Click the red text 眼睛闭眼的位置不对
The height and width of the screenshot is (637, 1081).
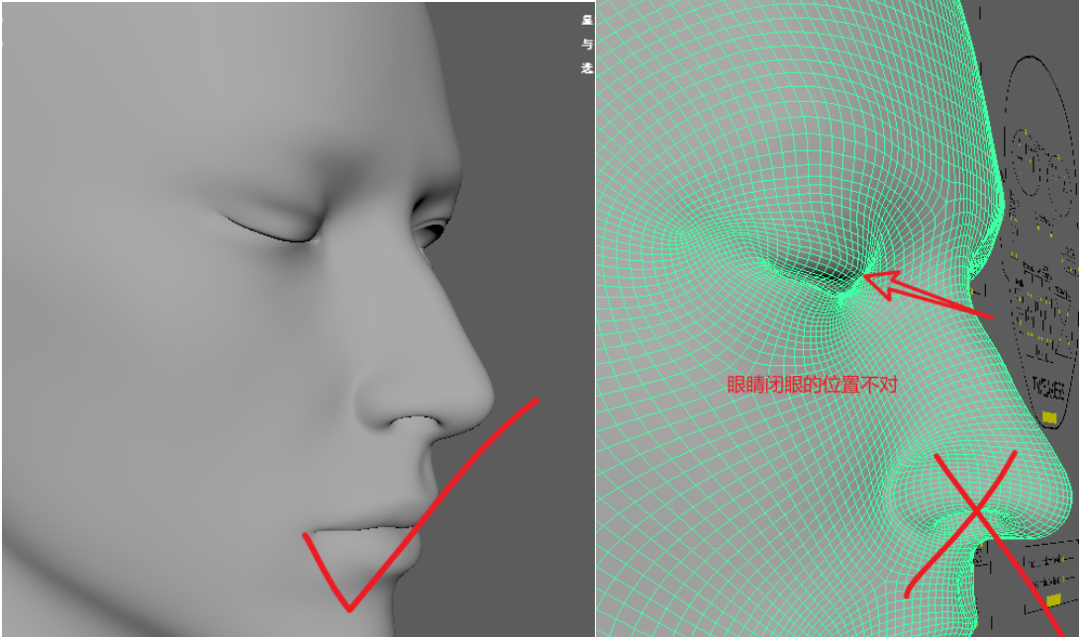pyautogui.click(x=812, y=385)
